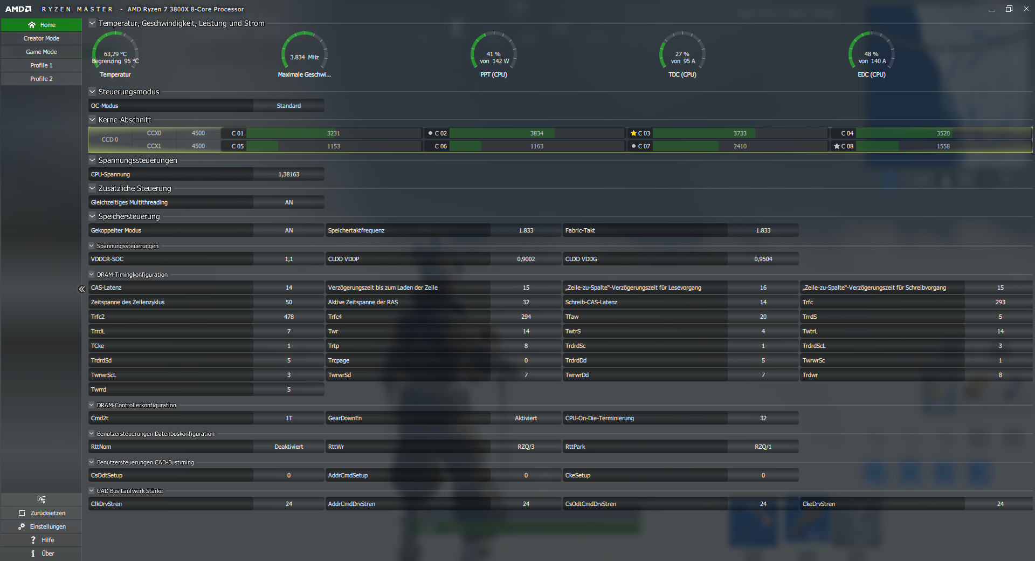1035x561 pixels.
Task: Collapse the Speichersteuerung section
Action: pos(92,216)
